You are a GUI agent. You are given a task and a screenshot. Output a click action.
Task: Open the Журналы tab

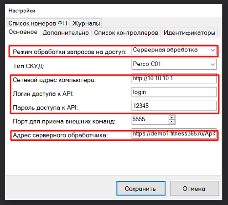(x=86, y=23)
